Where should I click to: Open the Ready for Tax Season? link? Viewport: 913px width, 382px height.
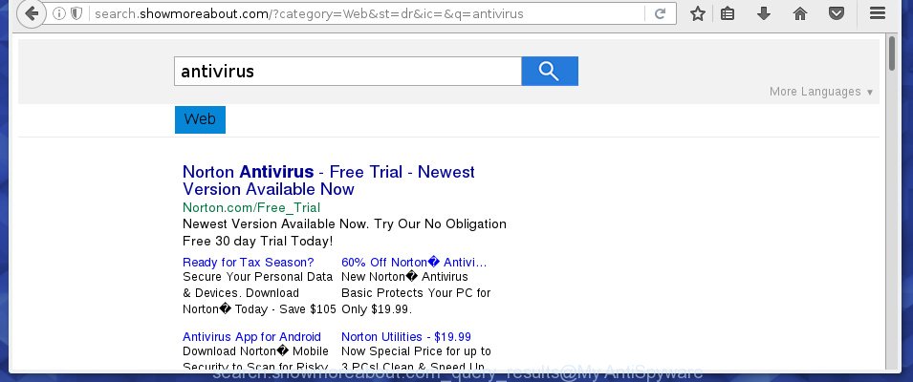tap(248, 263)
